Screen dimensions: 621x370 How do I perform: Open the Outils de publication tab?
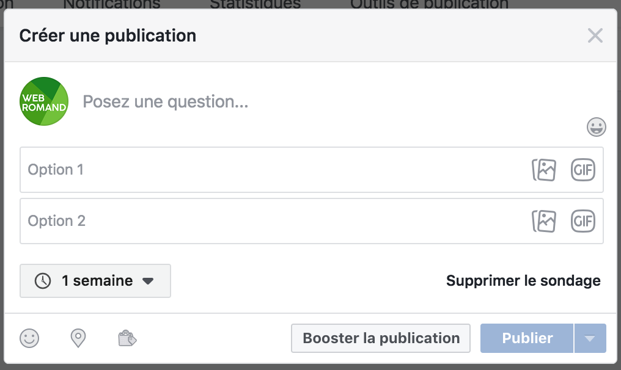point(429,4)
